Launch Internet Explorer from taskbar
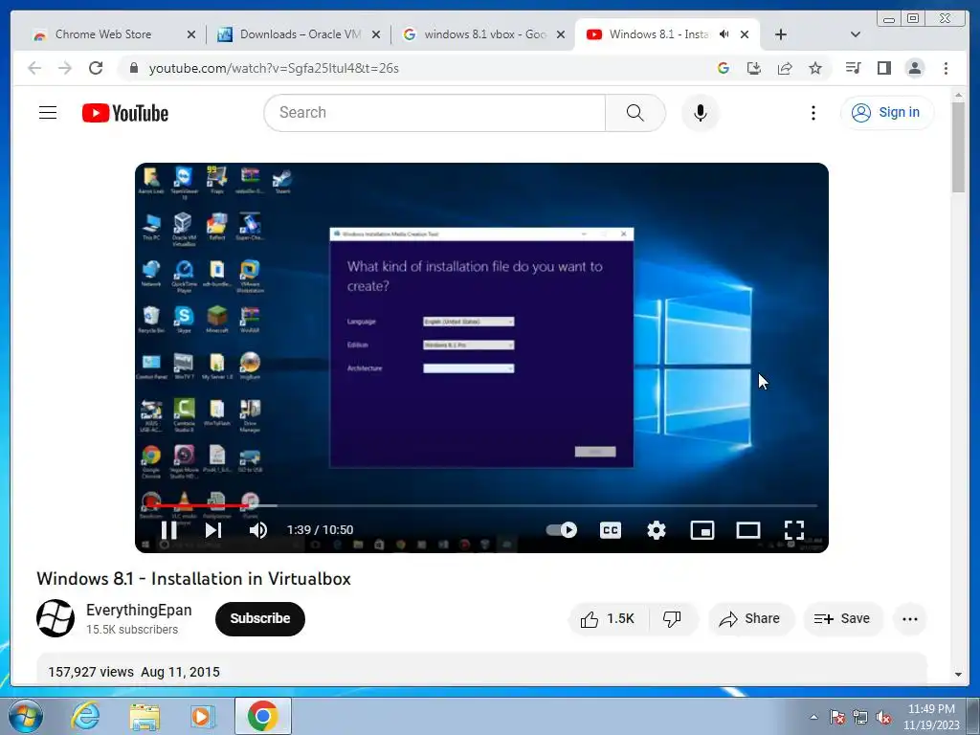This screenshot has height=735, width=980. tap(85, 716)
